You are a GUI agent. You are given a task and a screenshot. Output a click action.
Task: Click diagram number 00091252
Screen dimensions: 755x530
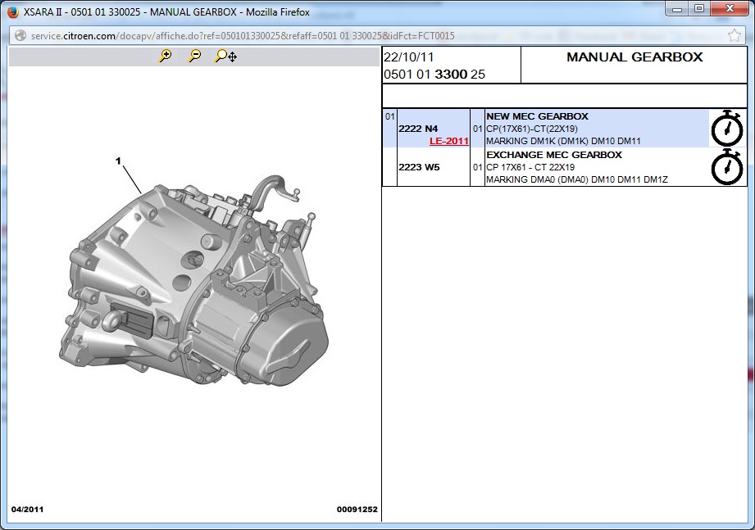[x=357, y=510]
